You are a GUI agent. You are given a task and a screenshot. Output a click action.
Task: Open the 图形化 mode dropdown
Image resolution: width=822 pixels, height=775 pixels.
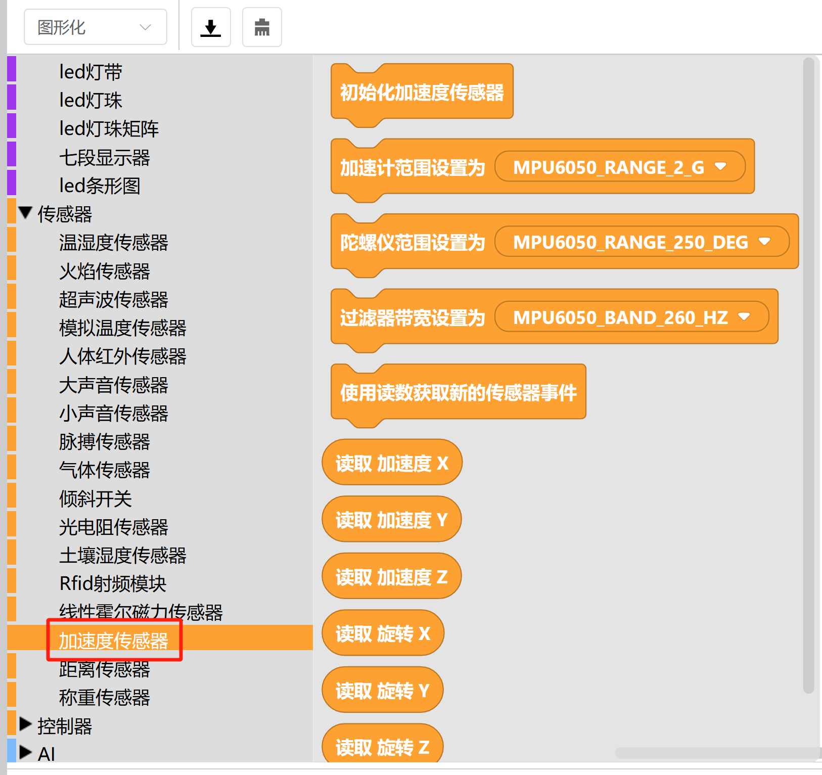coord(95,27)
